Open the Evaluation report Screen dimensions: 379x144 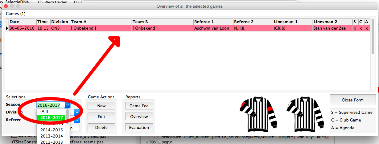pos(139,127)
